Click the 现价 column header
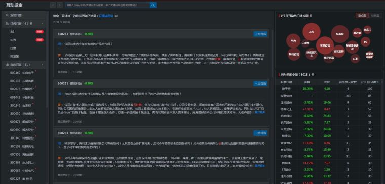The width and height of the screenshot is (385, 184). pyautogui.click(x=327, y=82)
